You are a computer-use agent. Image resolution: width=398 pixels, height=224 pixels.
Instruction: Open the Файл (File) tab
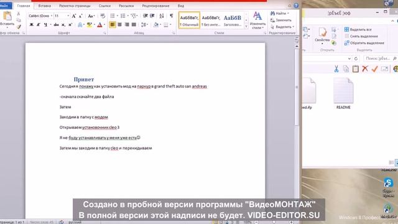pyautogui.click(x=5, y=6)
